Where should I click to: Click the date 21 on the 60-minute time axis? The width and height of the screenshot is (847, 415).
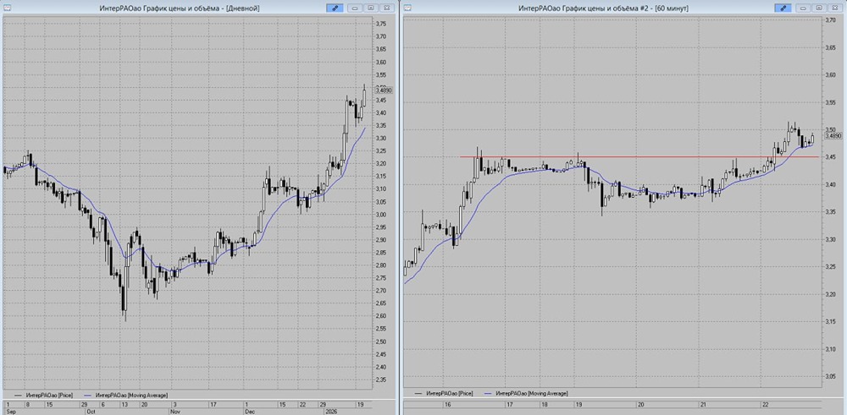[703, 403]
